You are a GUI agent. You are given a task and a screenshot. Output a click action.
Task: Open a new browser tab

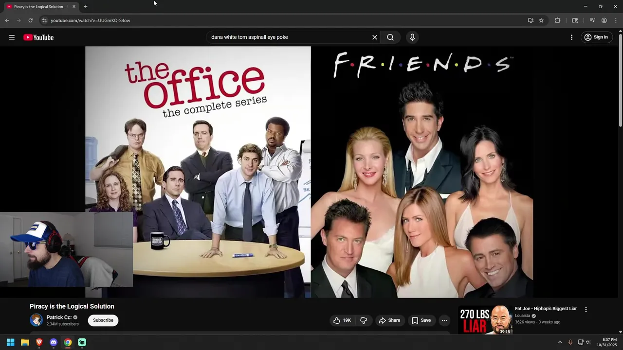[x=86, y=7]
